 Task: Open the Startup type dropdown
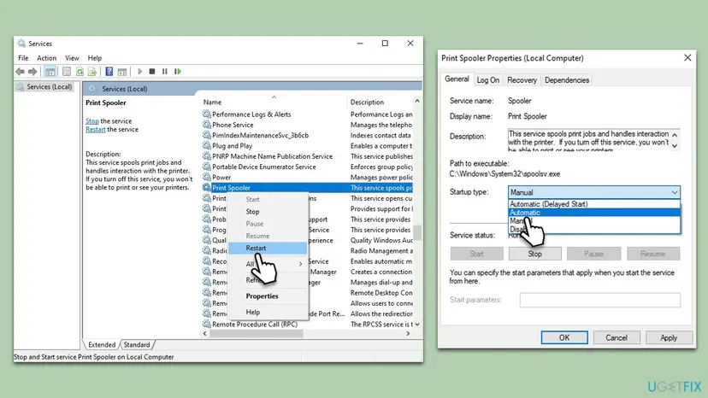click(x=593, y=192)
